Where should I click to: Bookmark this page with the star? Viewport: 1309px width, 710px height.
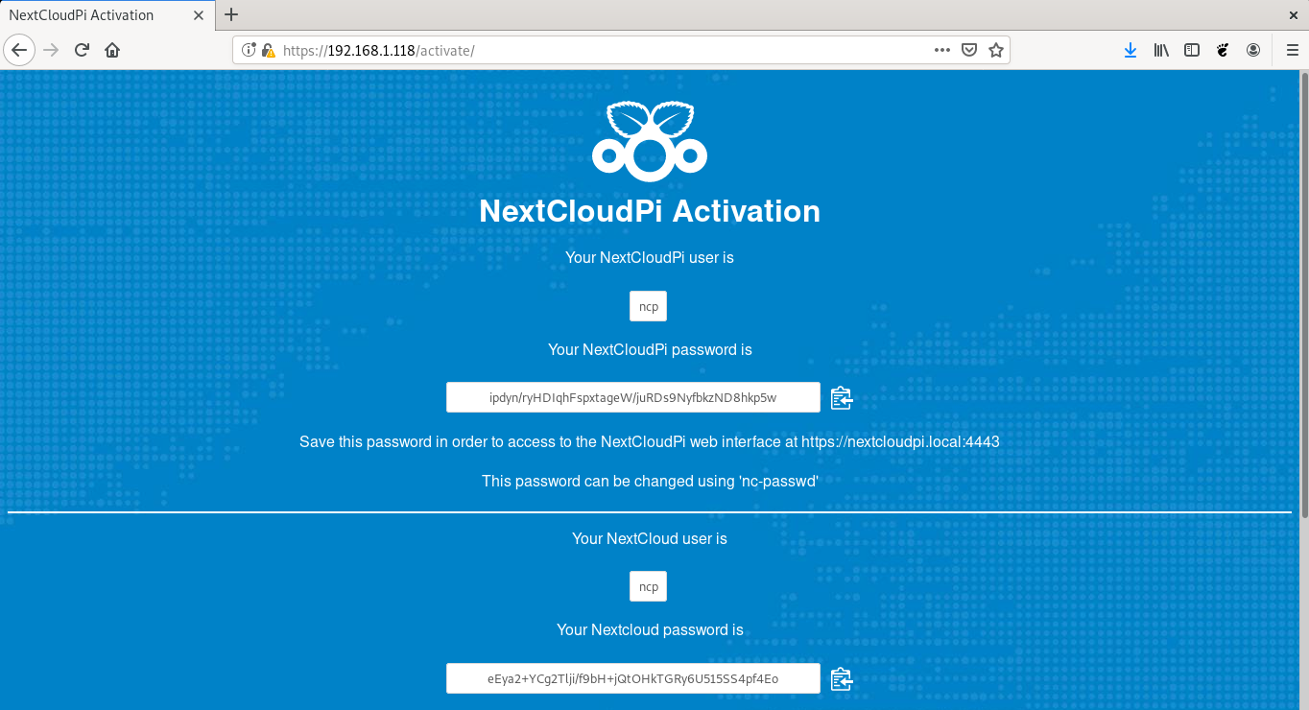click(x=996, y=50)
